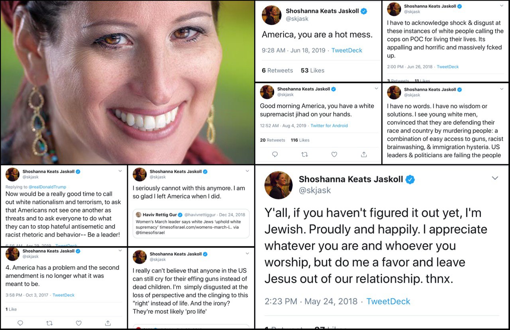This screenshot has height=330, width=510.
Task: Click Twitter for Android source link
Action: [329, 126]
